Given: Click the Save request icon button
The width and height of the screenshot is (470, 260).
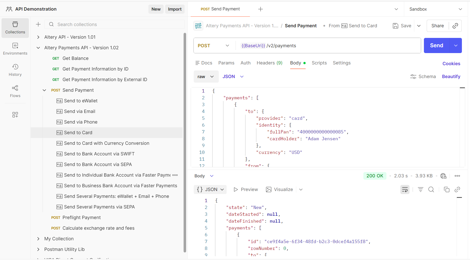Looking at the screenshot, I should tap(395, 26).
